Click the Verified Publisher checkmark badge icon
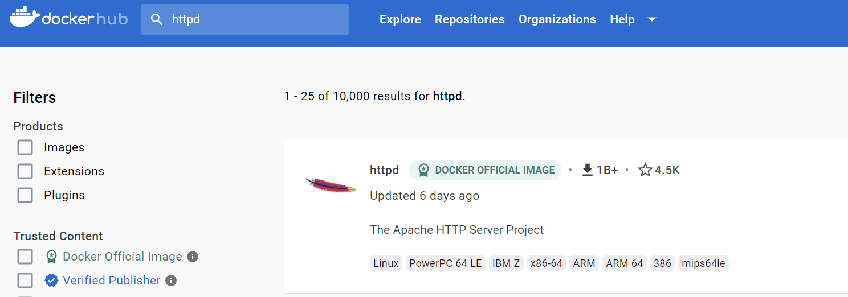The image size is (848, 297). [x=51, y=280]
